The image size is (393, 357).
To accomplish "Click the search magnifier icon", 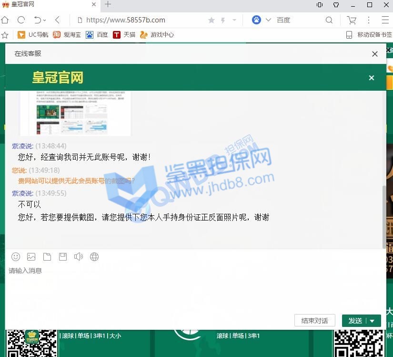I will (329, 20).
